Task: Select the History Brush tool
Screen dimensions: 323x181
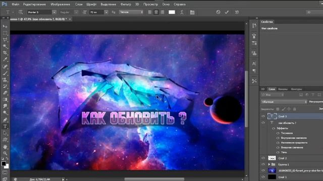Action: coord(5,86)
